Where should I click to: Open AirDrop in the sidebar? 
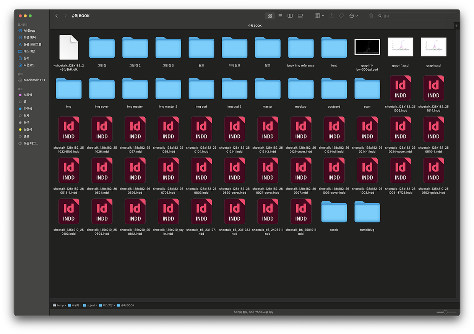point(29,31)
